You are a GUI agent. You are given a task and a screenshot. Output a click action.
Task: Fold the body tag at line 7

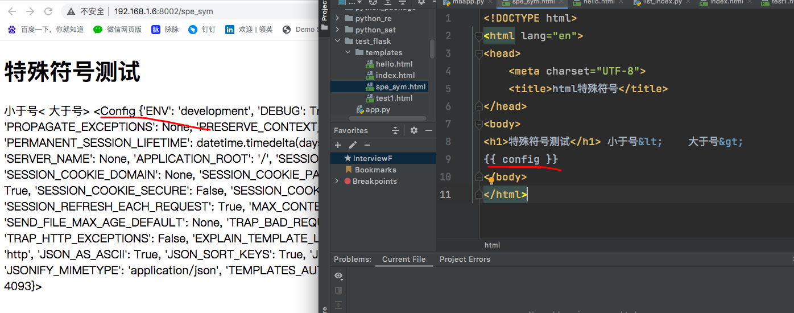(x=479, y=124)
